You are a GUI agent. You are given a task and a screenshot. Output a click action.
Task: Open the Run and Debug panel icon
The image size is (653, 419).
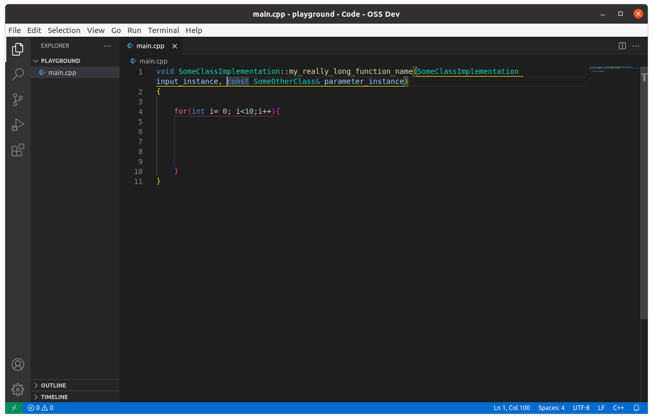17,125
